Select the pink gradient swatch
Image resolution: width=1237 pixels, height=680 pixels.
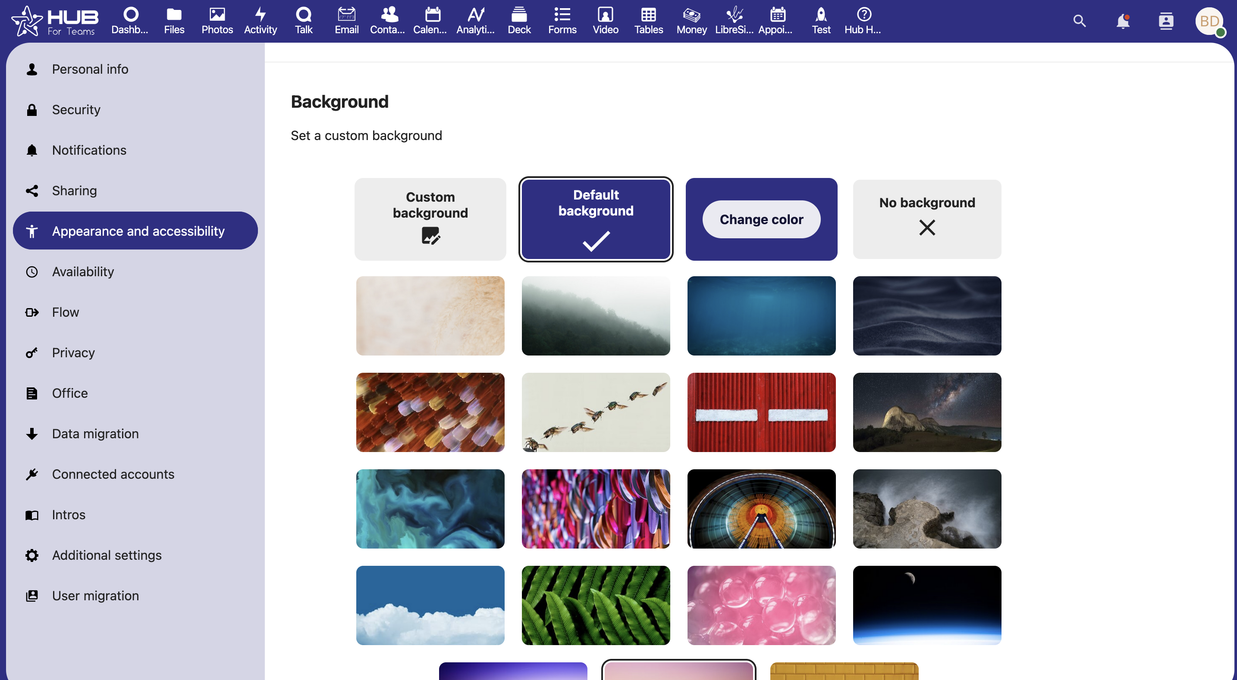tap(678, 671)
